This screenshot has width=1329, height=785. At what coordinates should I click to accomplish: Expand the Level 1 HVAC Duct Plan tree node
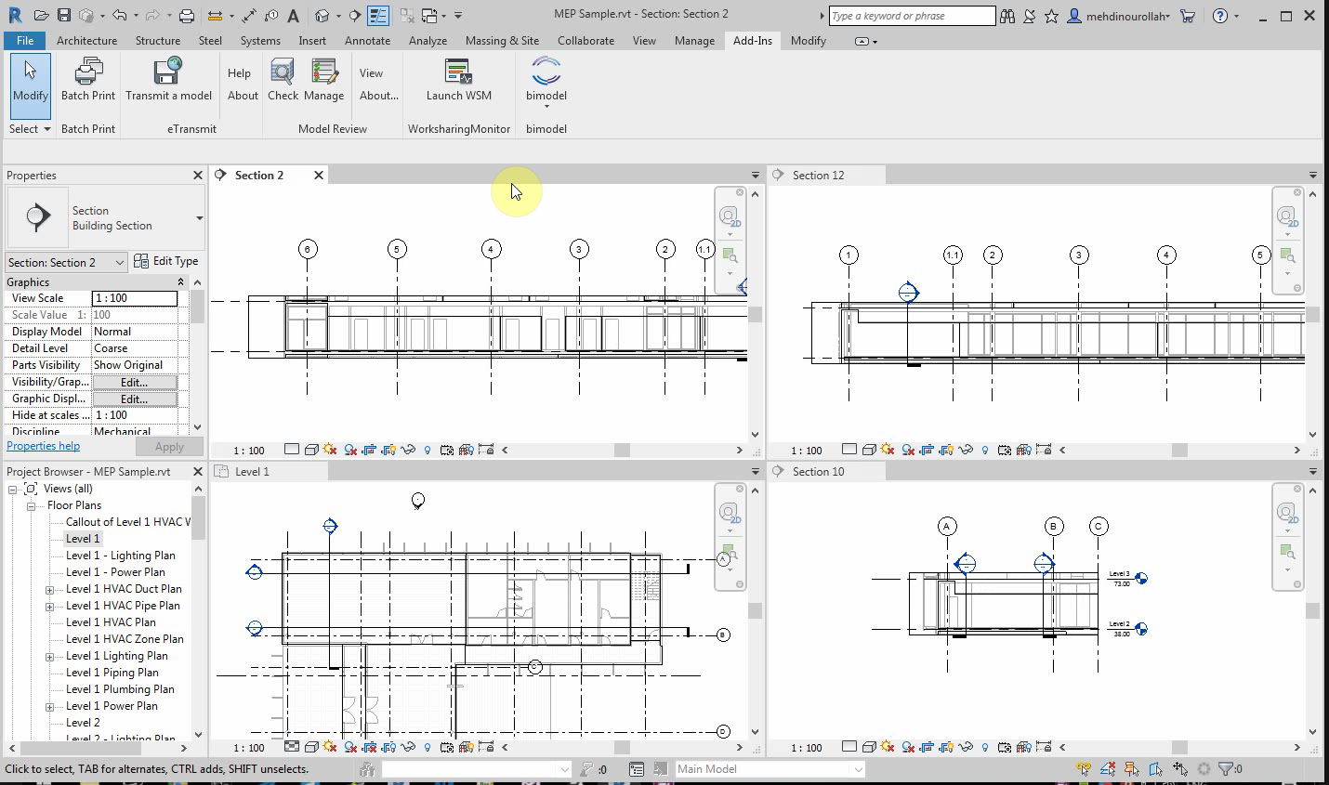coord(49,588)
